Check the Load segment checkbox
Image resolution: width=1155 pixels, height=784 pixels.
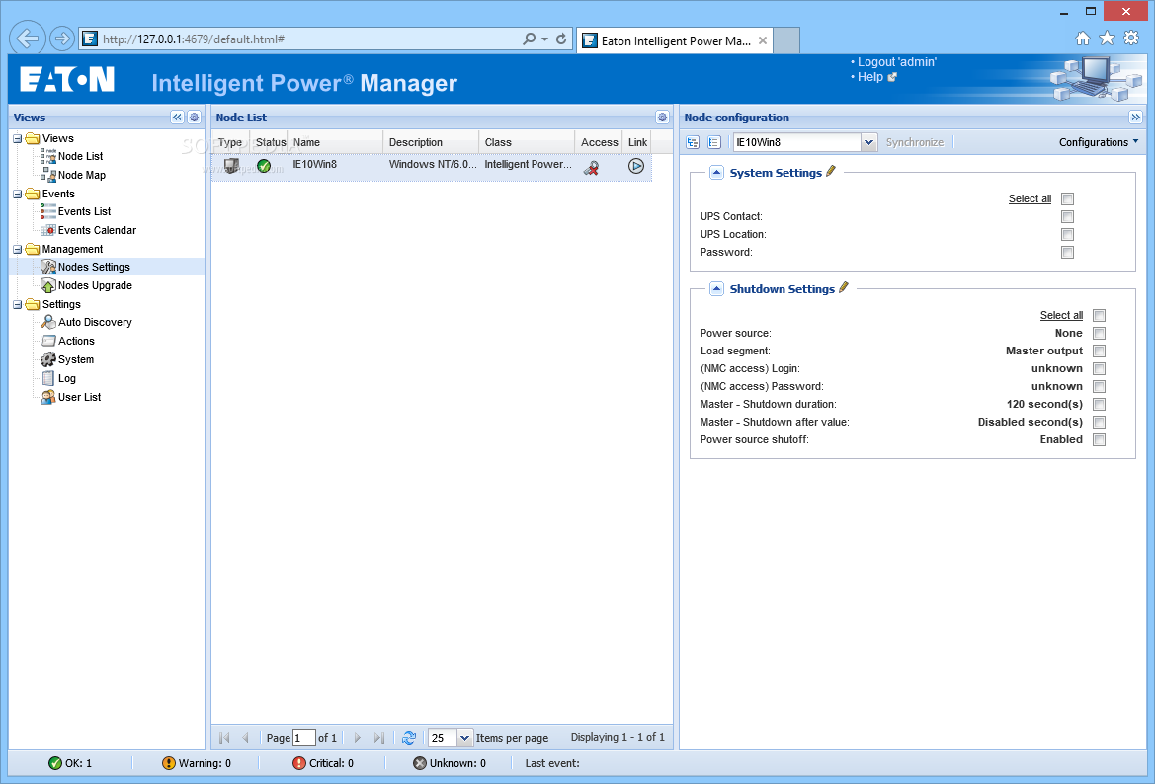pos(1099,352)
